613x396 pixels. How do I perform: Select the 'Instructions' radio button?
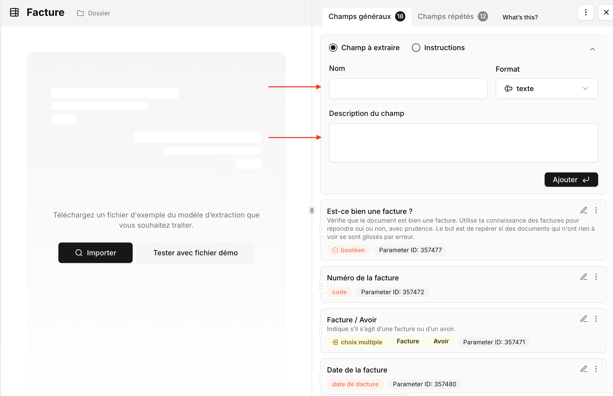(416, 48)
